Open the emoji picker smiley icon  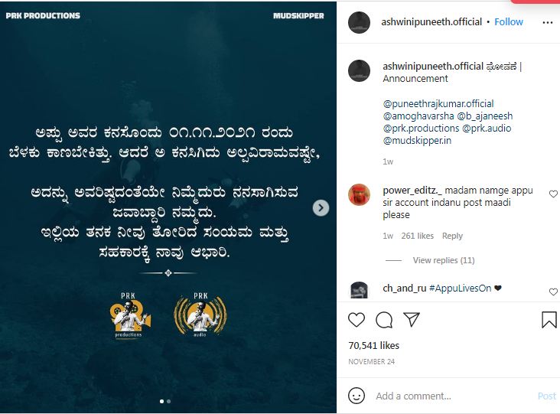pos(356,396)
